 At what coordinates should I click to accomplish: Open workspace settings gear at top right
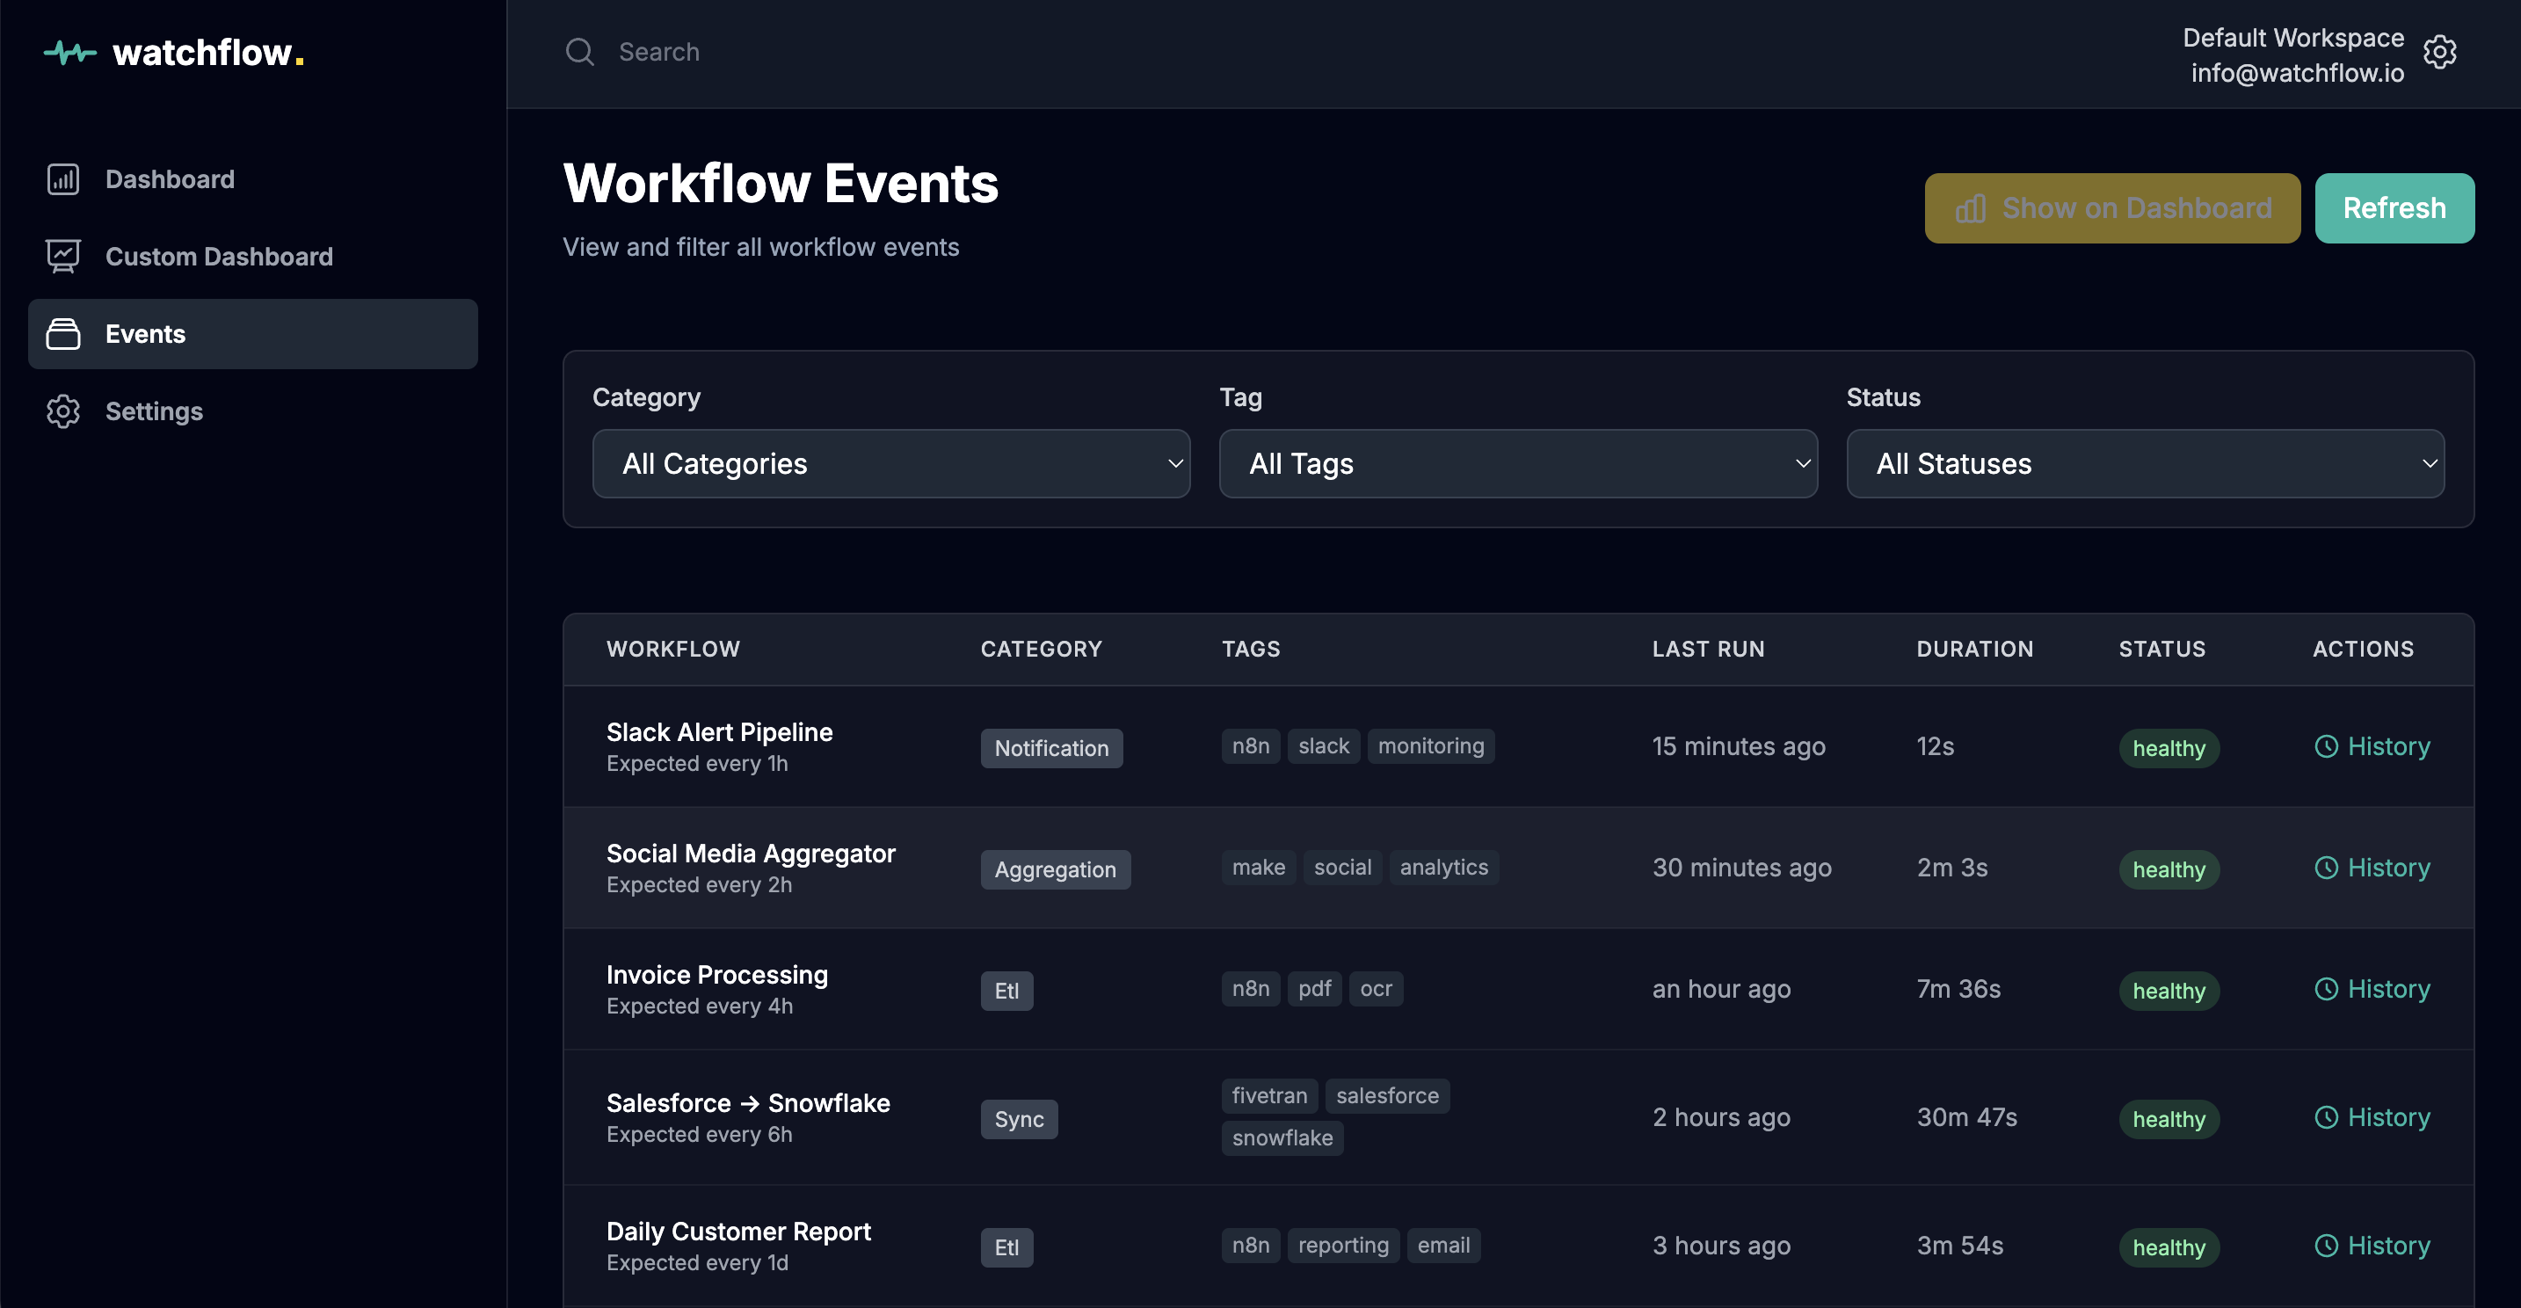click(2440, 52)
